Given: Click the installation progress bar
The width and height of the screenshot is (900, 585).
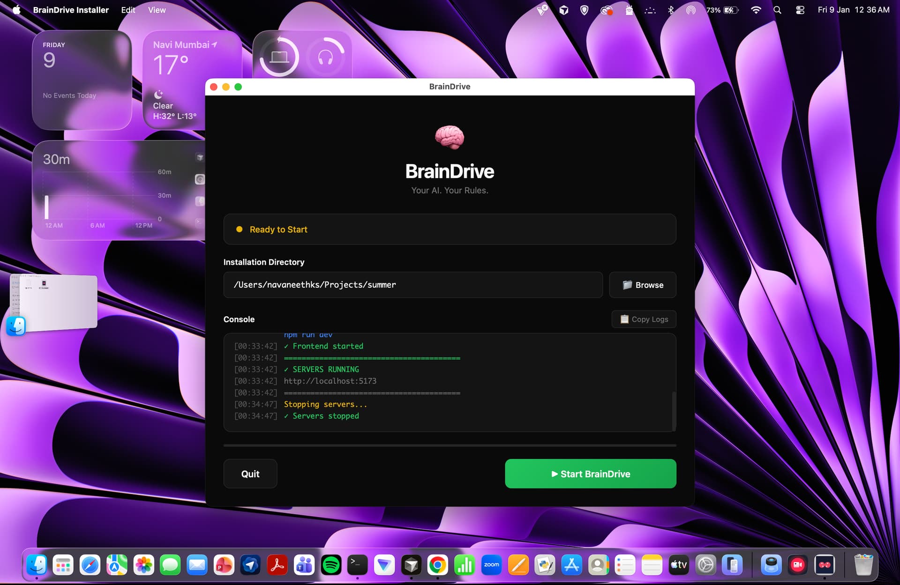Looking at the screenshot, I should click(x=449, y=445).
